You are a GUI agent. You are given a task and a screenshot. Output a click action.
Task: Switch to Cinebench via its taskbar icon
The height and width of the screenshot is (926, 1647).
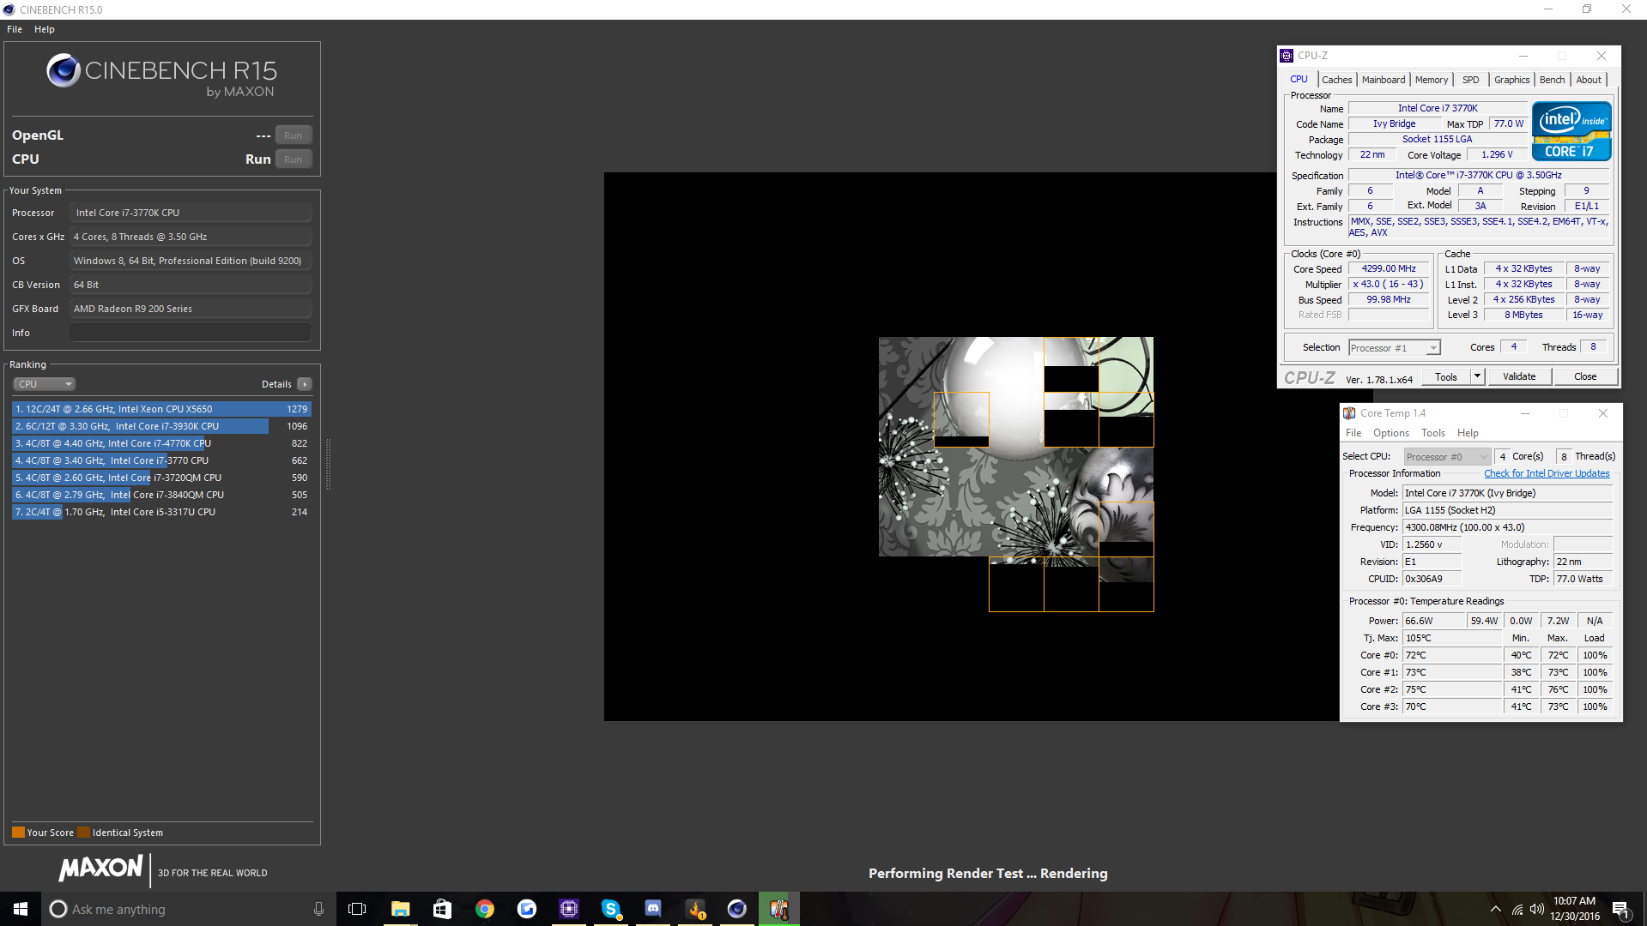click(x=737, y=909)
